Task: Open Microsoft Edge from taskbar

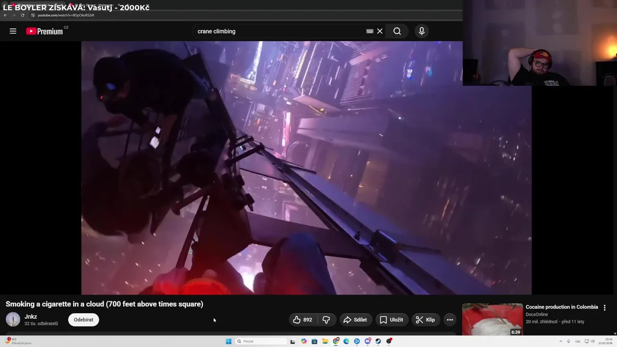Action: [346, 341]
